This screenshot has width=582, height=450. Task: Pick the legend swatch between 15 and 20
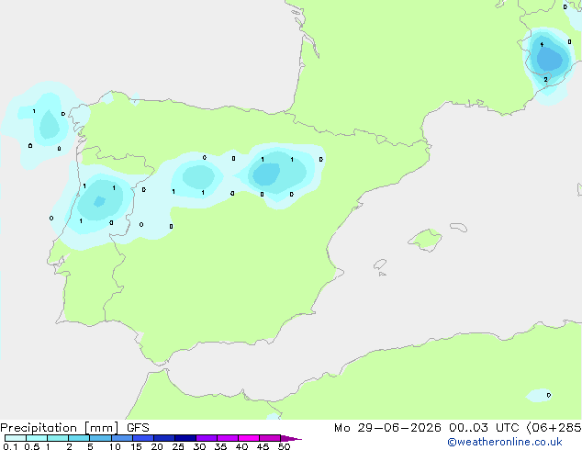point(142,438)
